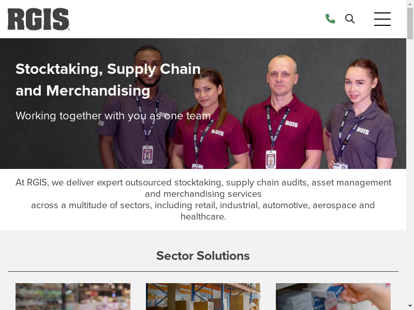414x310 pixels.
Task: Click the Sector Solutions heading
Action: [x=203, y=256]
